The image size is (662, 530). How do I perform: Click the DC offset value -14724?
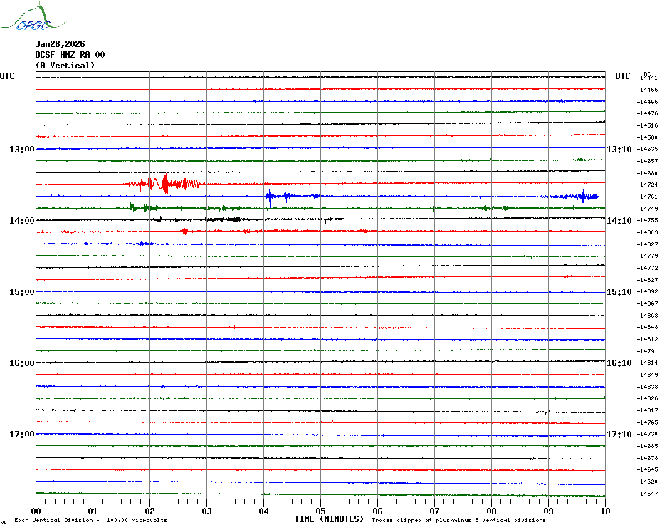pyautogui.click(x=647, y=185)
